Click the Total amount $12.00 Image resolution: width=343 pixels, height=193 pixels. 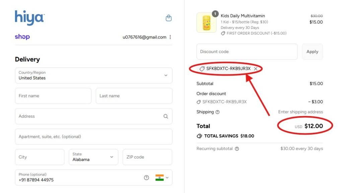[x=314, y=126]
